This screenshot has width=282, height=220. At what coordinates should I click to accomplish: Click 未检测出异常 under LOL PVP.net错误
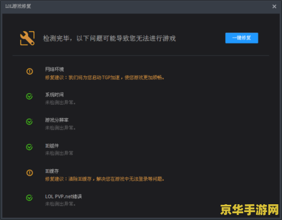point(60,204)
